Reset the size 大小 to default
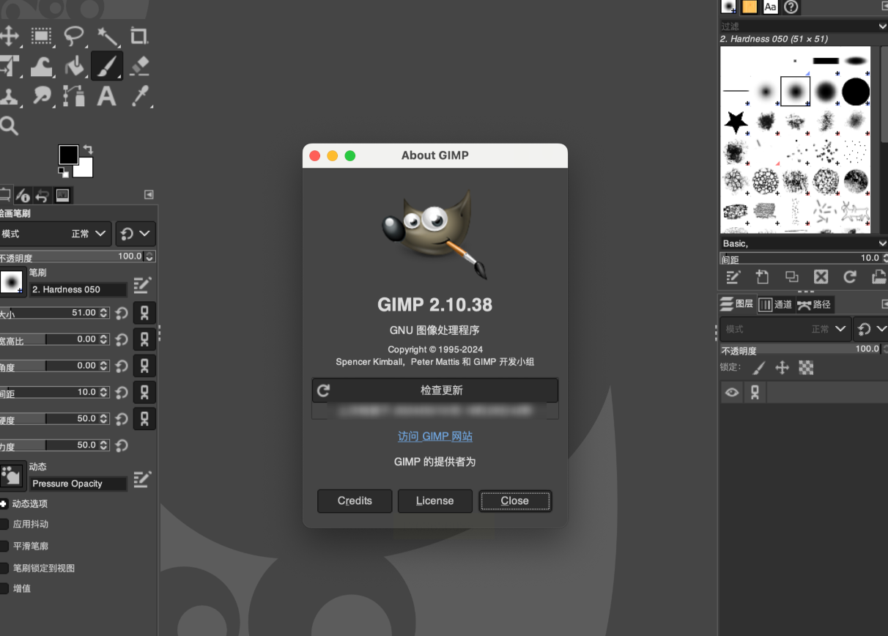Image resolution: width=888 pixels, height=636 pixels. pyautogui.click(x=122, y=313)
